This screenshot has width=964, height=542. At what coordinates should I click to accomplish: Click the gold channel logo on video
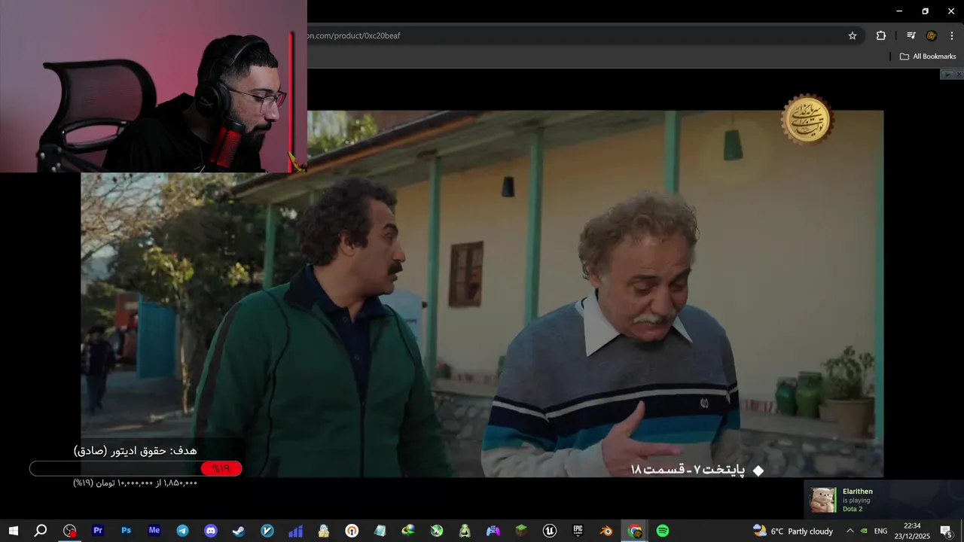tap(807, 119)
